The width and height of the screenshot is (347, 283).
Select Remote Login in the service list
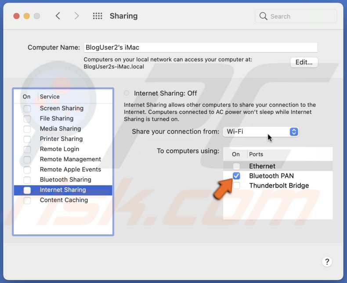pyautogui.click(x=59, y=149)
